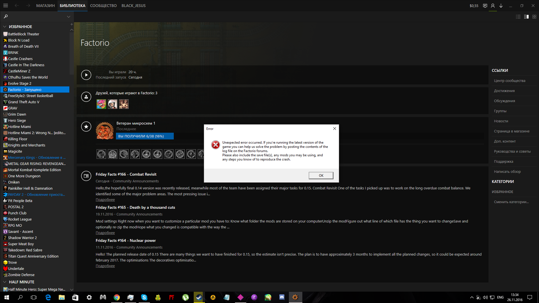Collapse the ИЗБРАННОЕ category
This screenshot has height=303, width=539.
5,27
